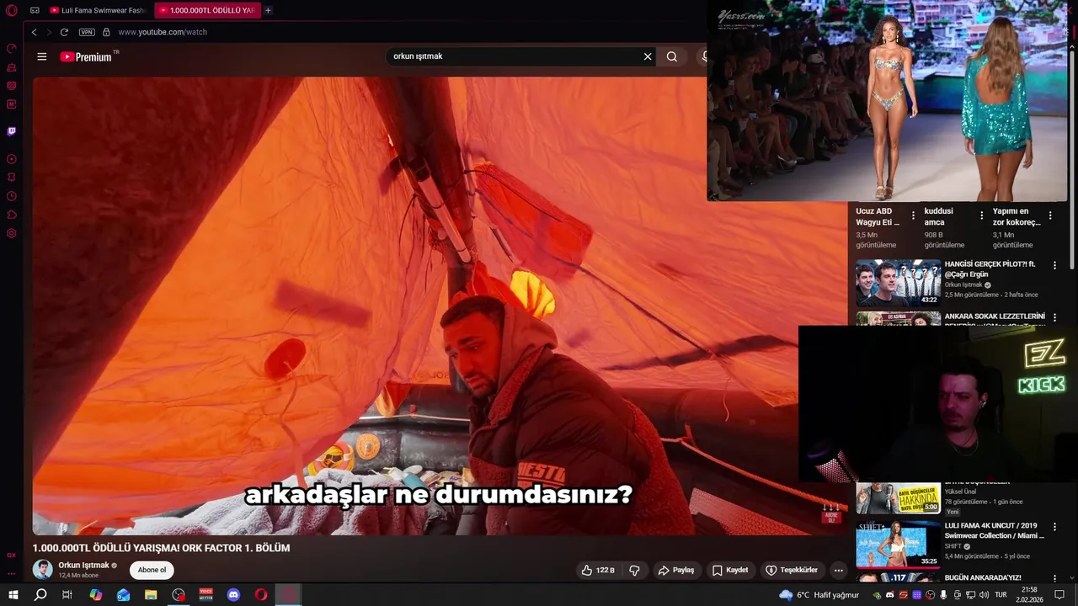
Task: Open the Windows notification center
Action: (x=1059, y=595)
